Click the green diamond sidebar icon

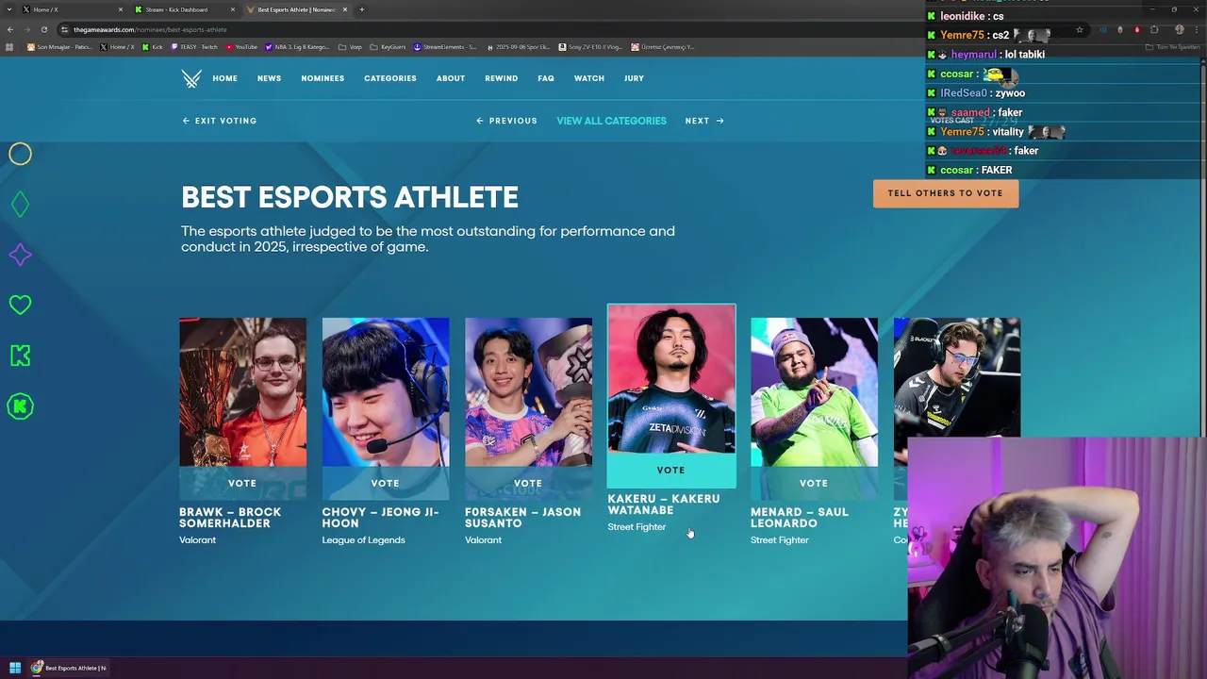[20, 204]
